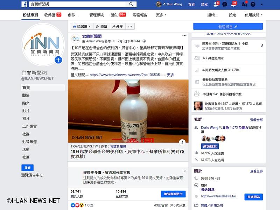Image resolution: width=280 pixels, height=210 pixels.
Task: Click the Facebook logo icon
Action: tap(24, 4)
